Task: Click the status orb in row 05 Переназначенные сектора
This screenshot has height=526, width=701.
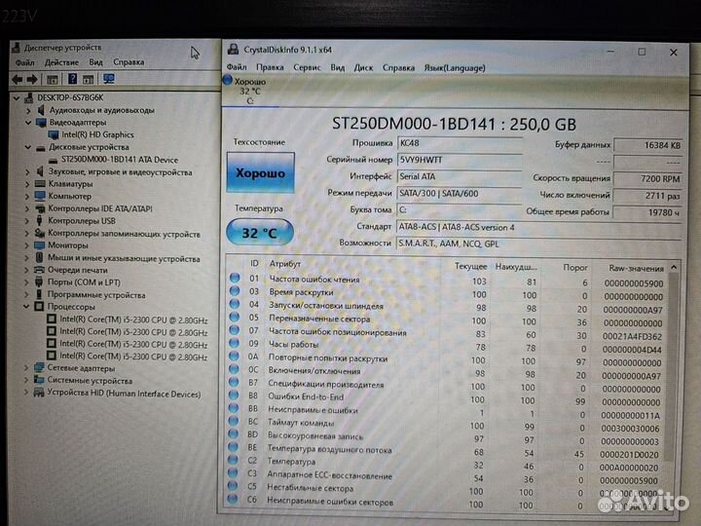Action: click(235, 318)
